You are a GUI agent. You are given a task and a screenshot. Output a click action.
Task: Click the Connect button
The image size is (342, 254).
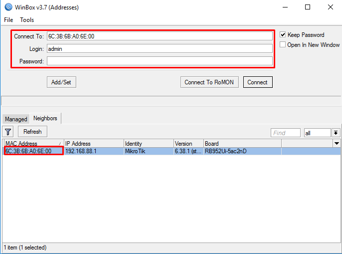tap(258, 82)
